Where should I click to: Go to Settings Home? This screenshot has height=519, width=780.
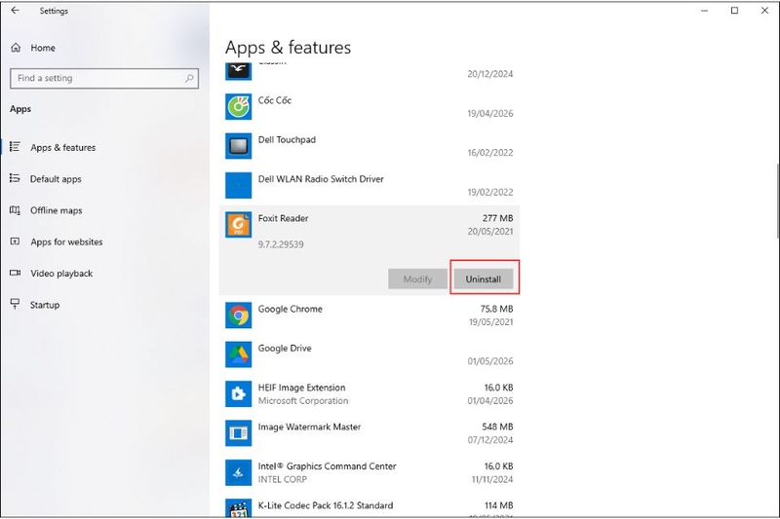pyautogui.click(x=43, y=48)
